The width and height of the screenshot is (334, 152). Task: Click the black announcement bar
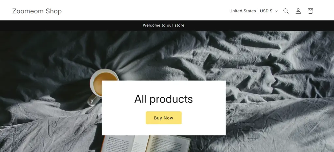click(167, 25)
